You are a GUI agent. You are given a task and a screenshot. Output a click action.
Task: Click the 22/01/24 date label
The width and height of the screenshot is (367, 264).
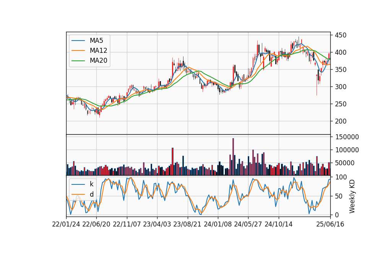tap(66, 224)
